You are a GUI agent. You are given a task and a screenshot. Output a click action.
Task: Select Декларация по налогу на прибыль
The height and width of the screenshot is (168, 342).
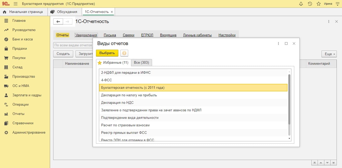click(x=193, y=95)
